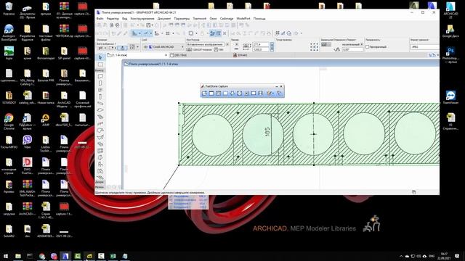The image size is (465, 261).
Task: Click the FastStone capture active window icon
Action: [211, 94]
